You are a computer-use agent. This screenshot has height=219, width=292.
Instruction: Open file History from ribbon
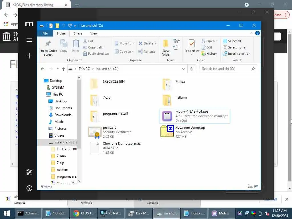point(209,54)
